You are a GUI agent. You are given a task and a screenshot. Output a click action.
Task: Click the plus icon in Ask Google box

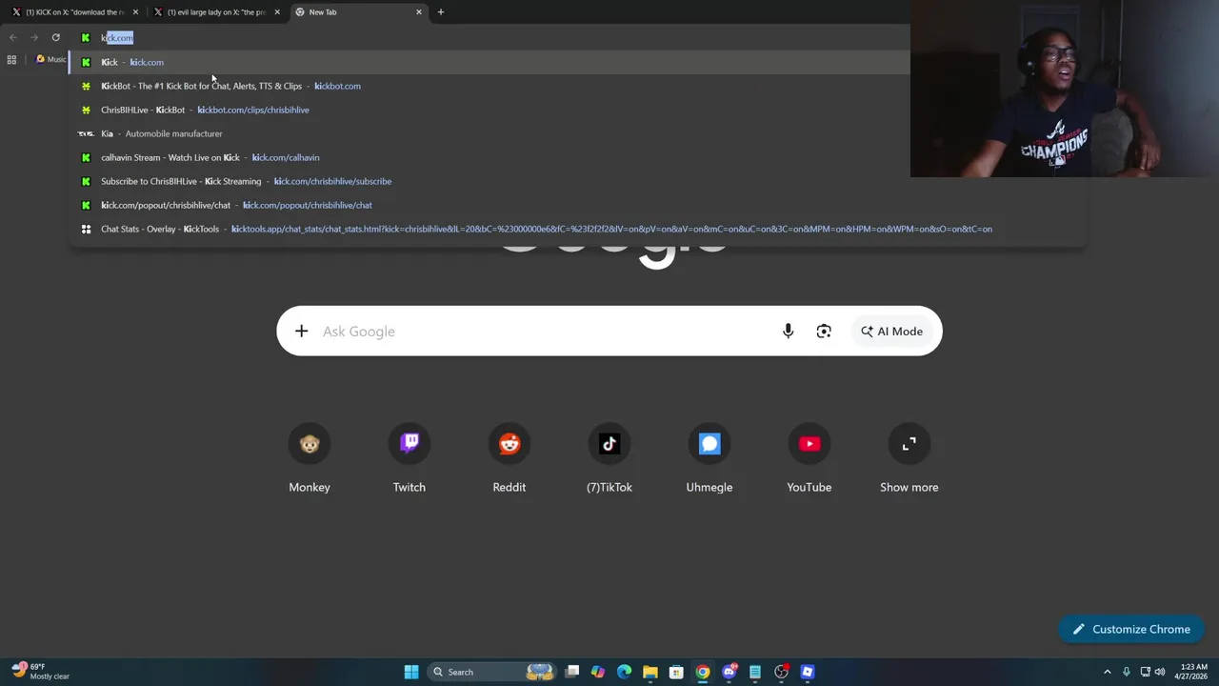point(301,332)
